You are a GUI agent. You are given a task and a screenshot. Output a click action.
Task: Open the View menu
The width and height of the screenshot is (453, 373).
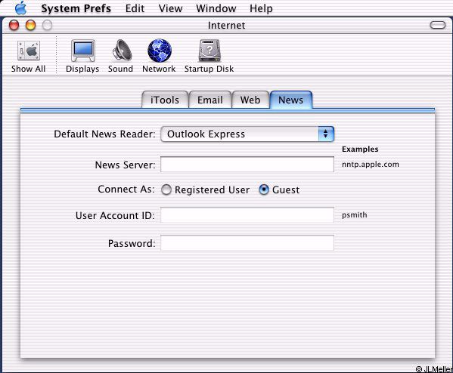point(170,8)
